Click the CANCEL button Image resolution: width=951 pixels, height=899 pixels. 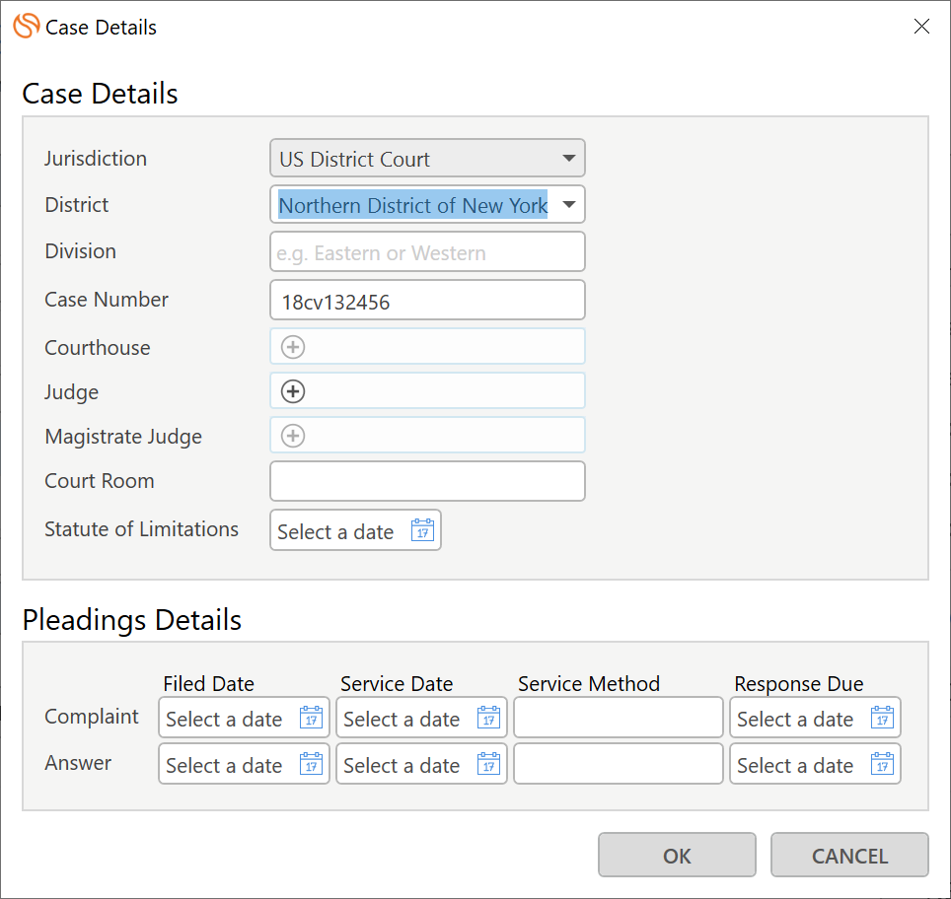(849, 855)
